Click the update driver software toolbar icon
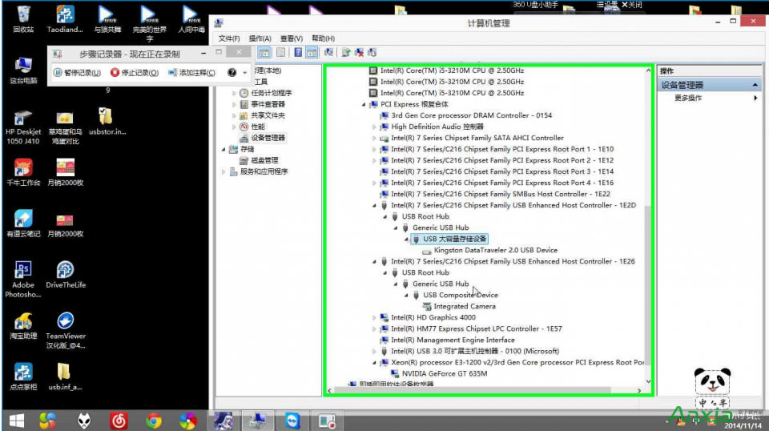 (346, 52)
